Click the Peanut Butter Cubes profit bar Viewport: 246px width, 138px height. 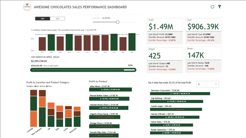point(109,99)
